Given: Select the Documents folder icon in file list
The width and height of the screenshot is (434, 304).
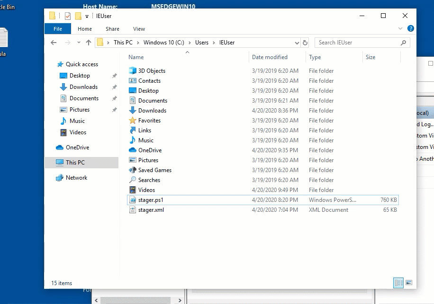Looking at the screenshot, I should (x=133, y=101).
